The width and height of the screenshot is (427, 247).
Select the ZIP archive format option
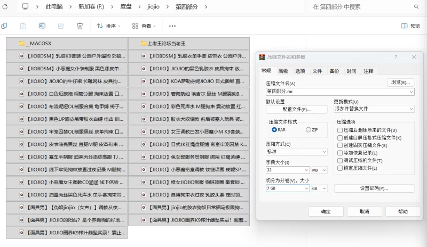[x=309, y=129]
